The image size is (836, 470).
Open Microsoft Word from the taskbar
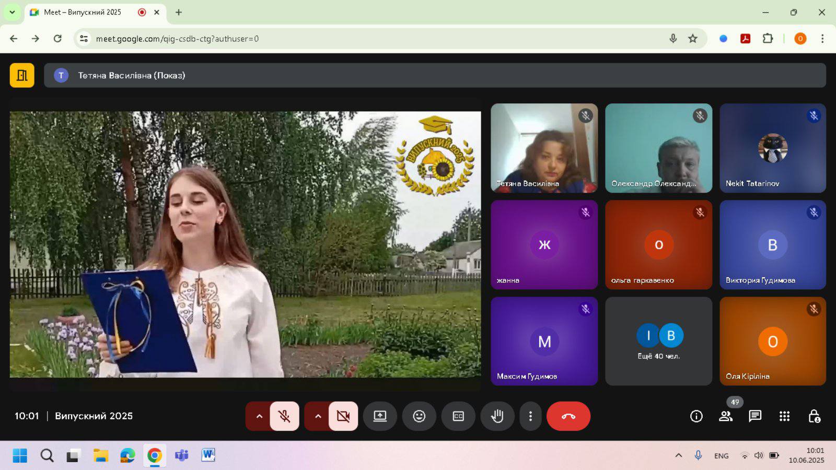pos(208,455)
